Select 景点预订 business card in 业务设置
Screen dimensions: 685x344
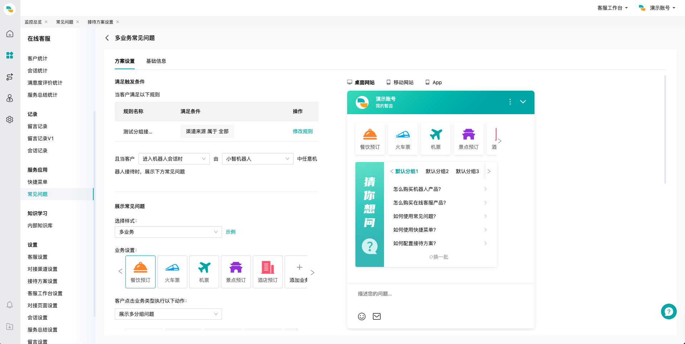point(236,272)
